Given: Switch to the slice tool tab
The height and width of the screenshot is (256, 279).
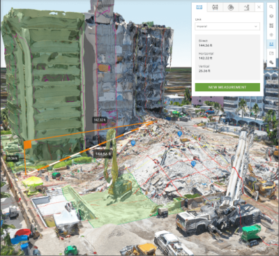Looking at the screenshot, I should click(231, 7).
